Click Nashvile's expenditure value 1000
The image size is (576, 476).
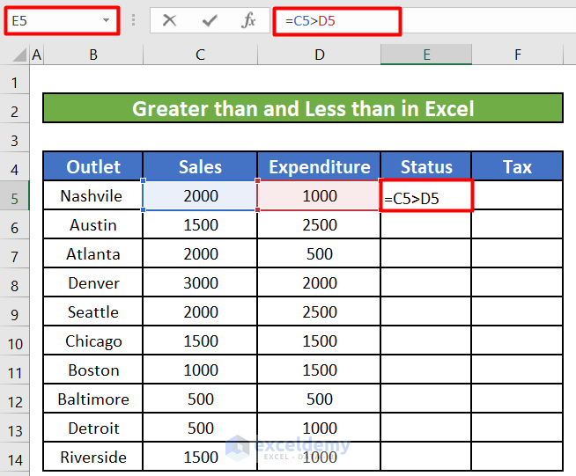click(x=319, y=195)
